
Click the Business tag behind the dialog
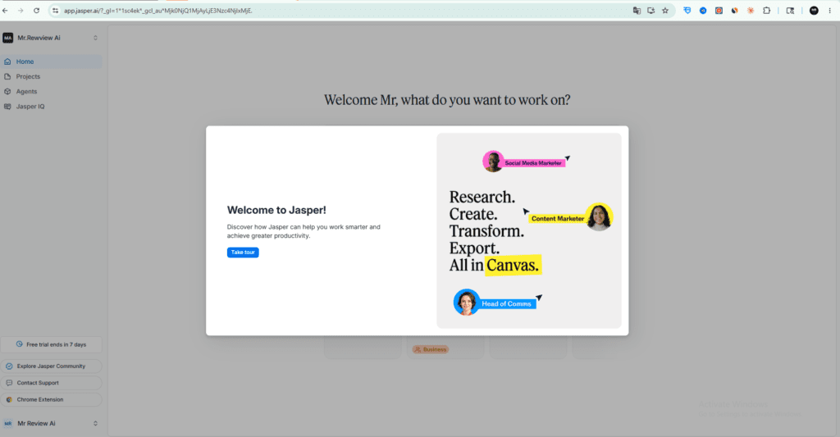tap(431, 349)
